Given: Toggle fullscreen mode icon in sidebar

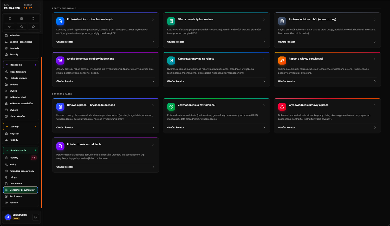Looking at the screenshot, I should [33, 19].
